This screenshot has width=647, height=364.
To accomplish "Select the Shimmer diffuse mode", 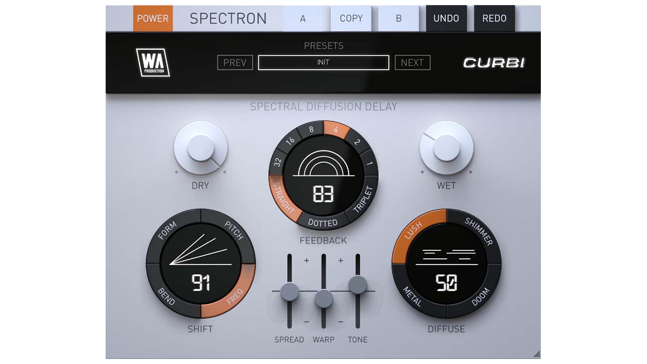I will tap(478, 232).
